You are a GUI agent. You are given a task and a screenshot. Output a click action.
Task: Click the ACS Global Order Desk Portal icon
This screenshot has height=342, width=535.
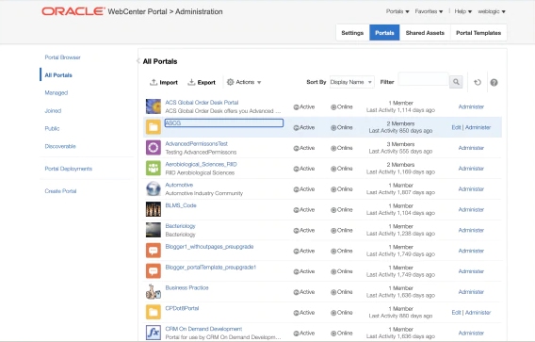(154, 106)
